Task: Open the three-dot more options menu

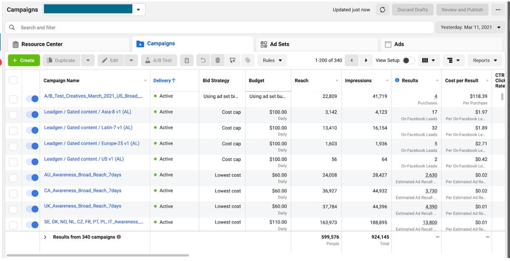Action: 498,10
